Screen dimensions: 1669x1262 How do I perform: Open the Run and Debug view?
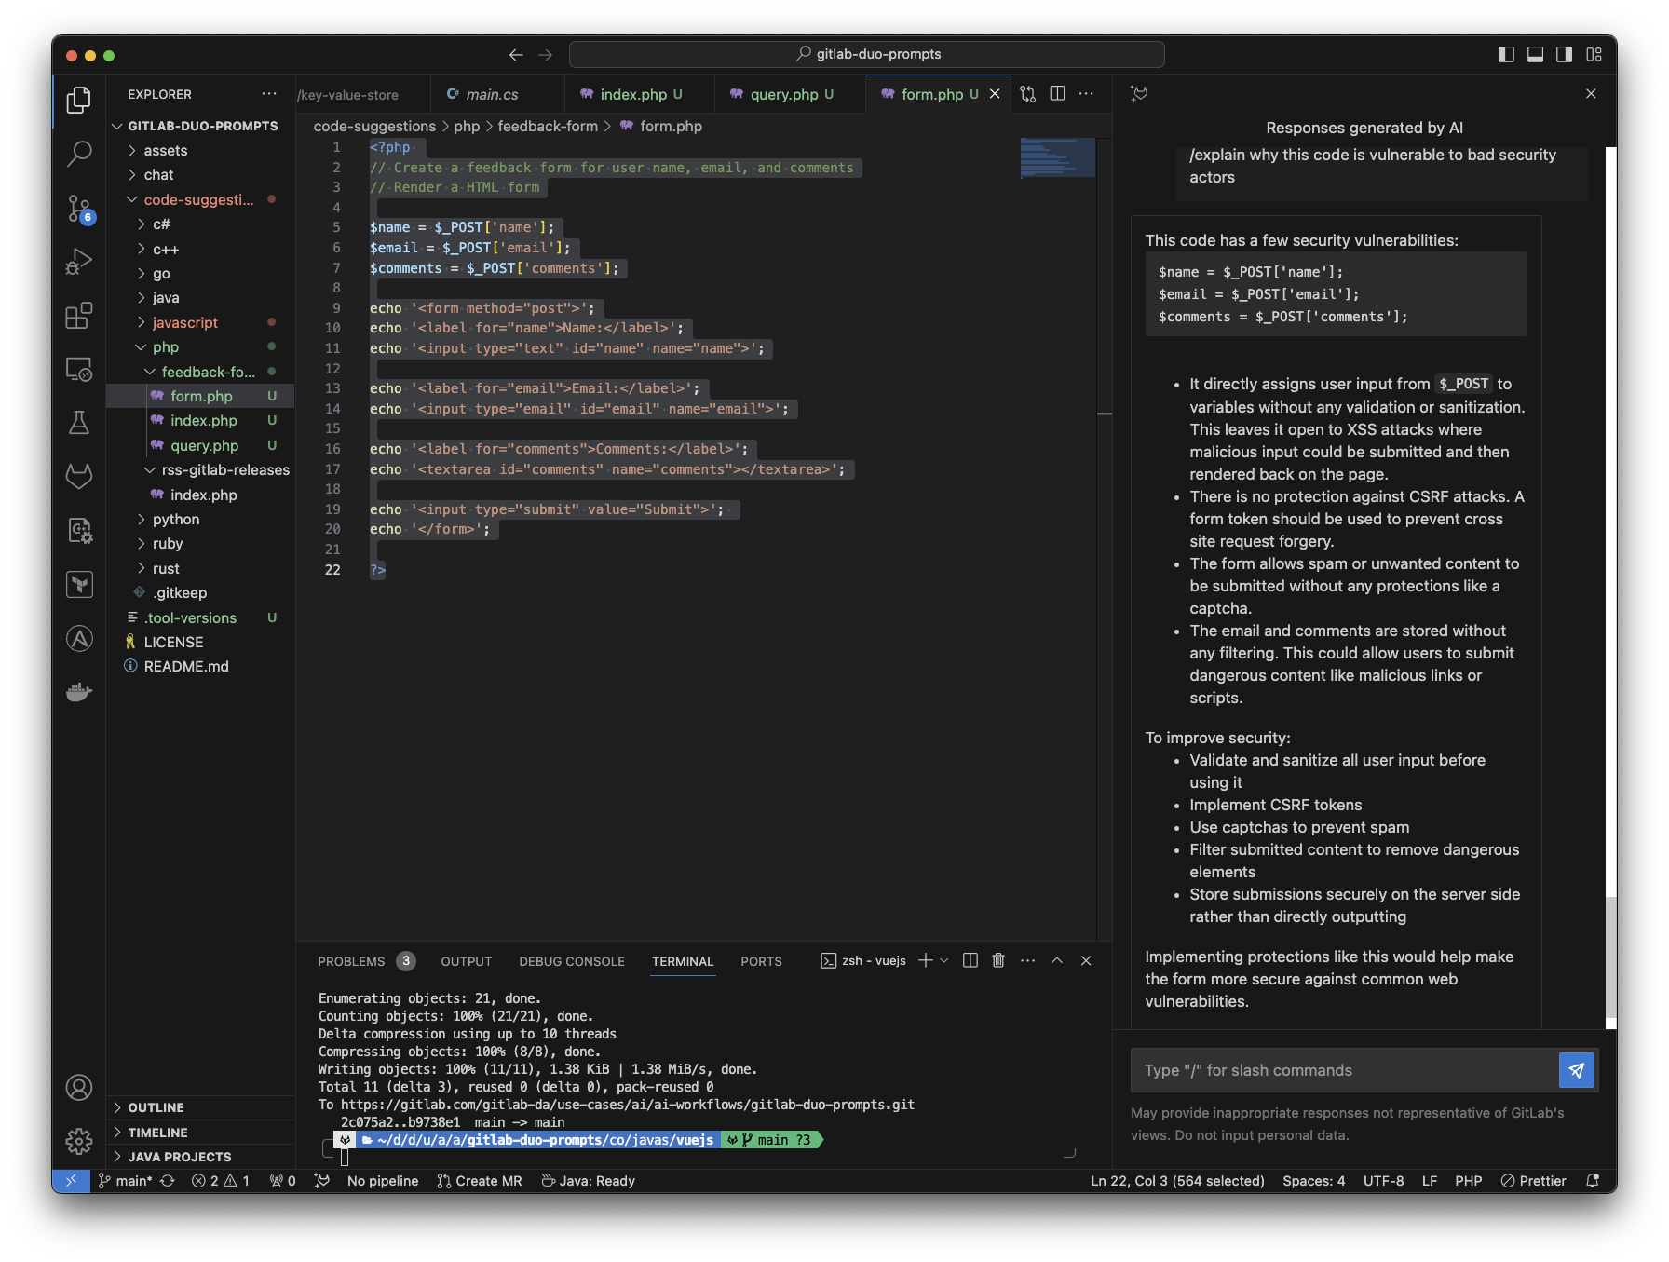[x=79, y=261]
